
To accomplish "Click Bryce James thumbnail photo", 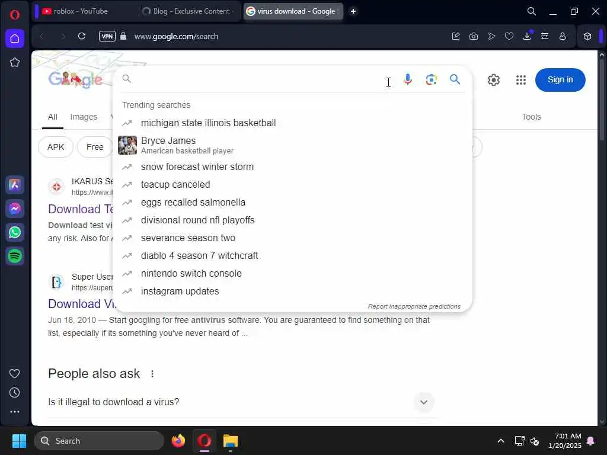I will click(x=127, y=145).
